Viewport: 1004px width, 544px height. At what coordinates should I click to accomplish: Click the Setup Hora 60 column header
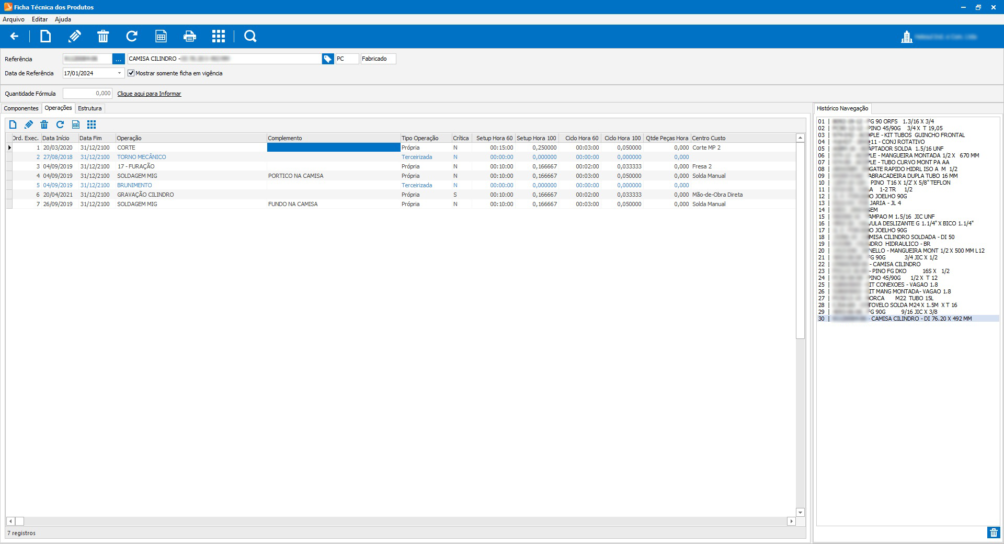coord(494,138)
